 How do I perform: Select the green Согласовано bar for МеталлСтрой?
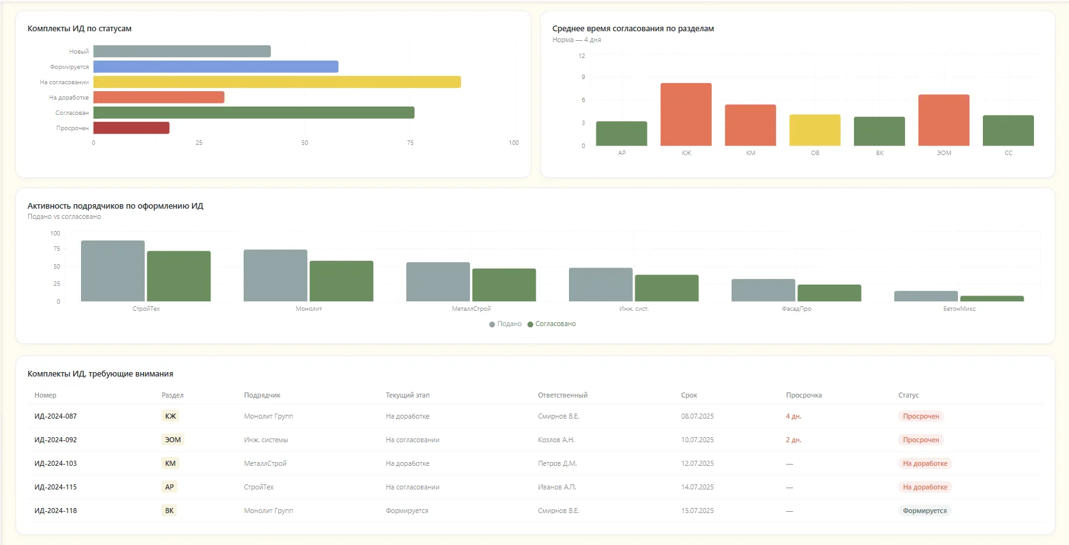(x=504, y=285)
